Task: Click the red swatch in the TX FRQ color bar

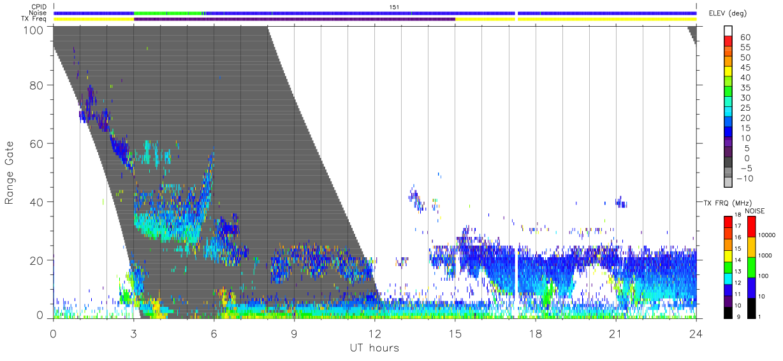Action: tap(728, 221)
